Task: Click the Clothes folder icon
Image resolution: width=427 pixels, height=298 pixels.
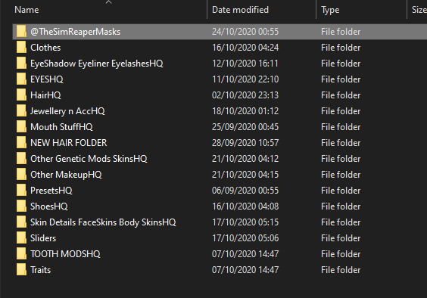Action: point(21,48)
